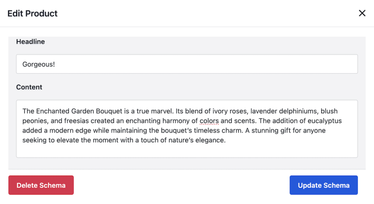Click the Edit Product dialog title

[33, 13]
